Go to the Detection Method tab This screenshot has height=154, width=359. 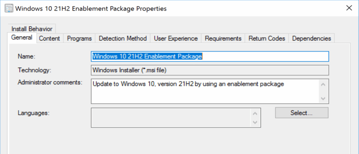pyautogui.click(x=123, y=38)
